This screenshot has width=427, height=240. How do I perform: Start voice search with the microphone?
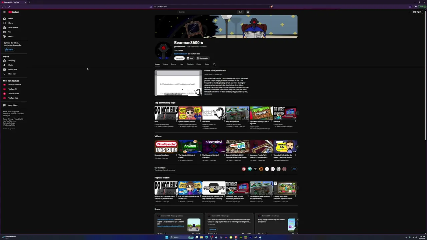[248, 12]
